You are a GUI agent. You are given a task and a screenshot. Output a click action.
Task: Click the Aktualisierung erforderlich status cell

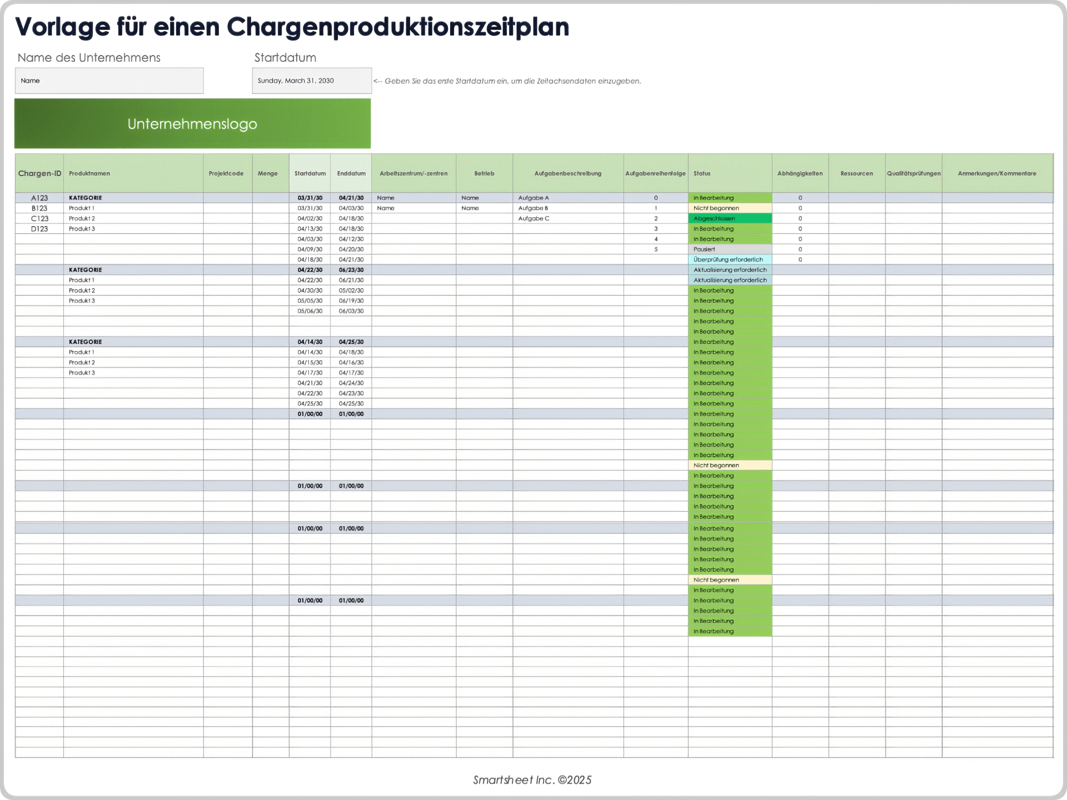[730, 269]
